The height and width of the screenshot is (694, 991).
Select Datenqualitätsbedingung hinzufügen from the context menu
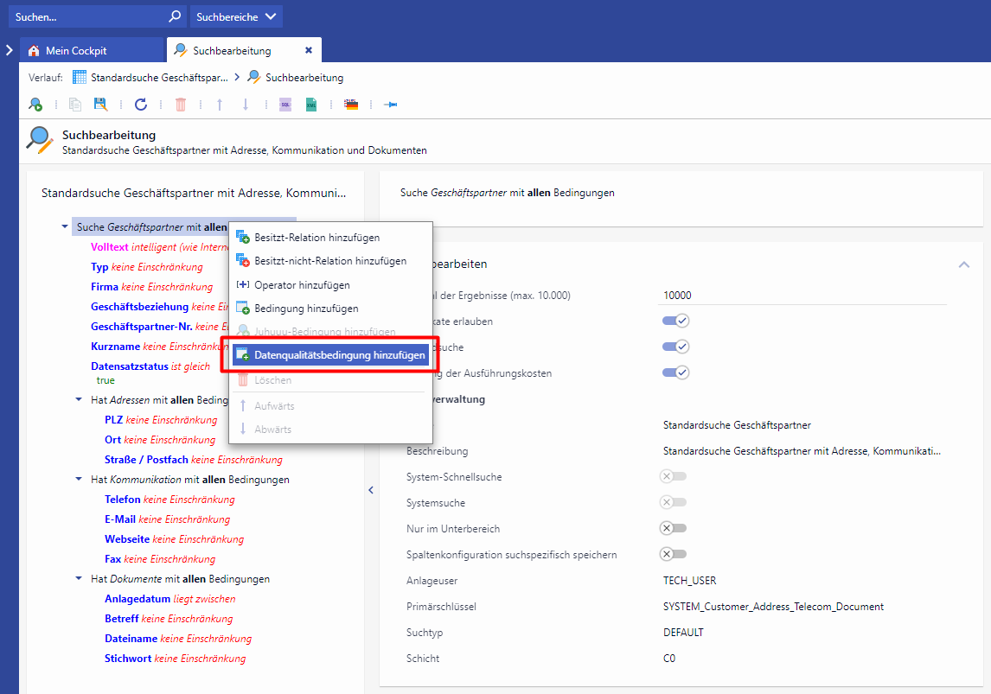(x=339, y=355)
